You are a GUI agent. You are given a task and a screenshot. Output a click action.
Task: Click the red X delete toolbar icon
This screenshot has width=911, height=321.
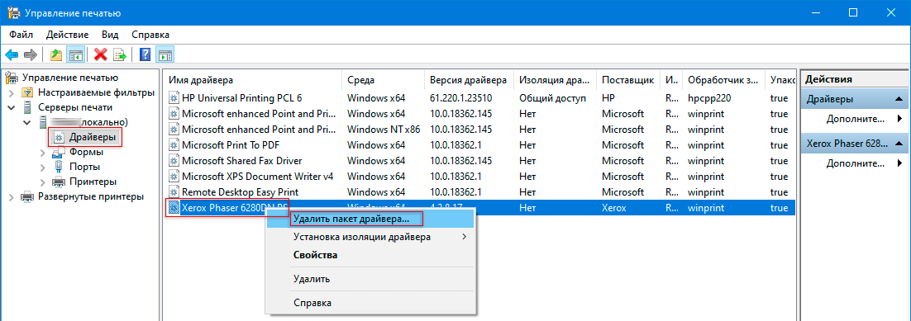[x=101, y=54]
